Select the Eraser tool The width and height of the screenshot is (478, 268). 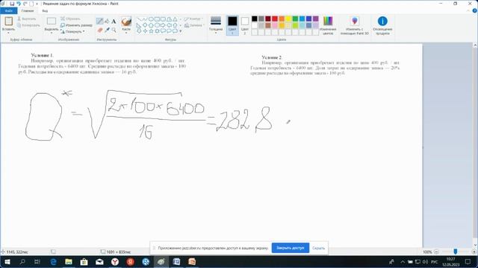99,30
